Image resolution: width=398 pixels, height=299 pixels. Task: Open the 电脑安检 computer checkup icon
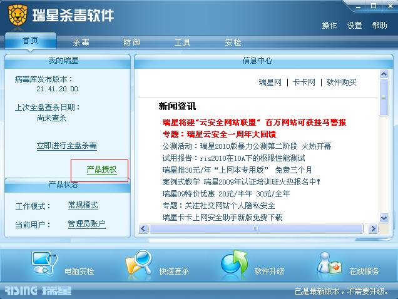tap(44, 263)
